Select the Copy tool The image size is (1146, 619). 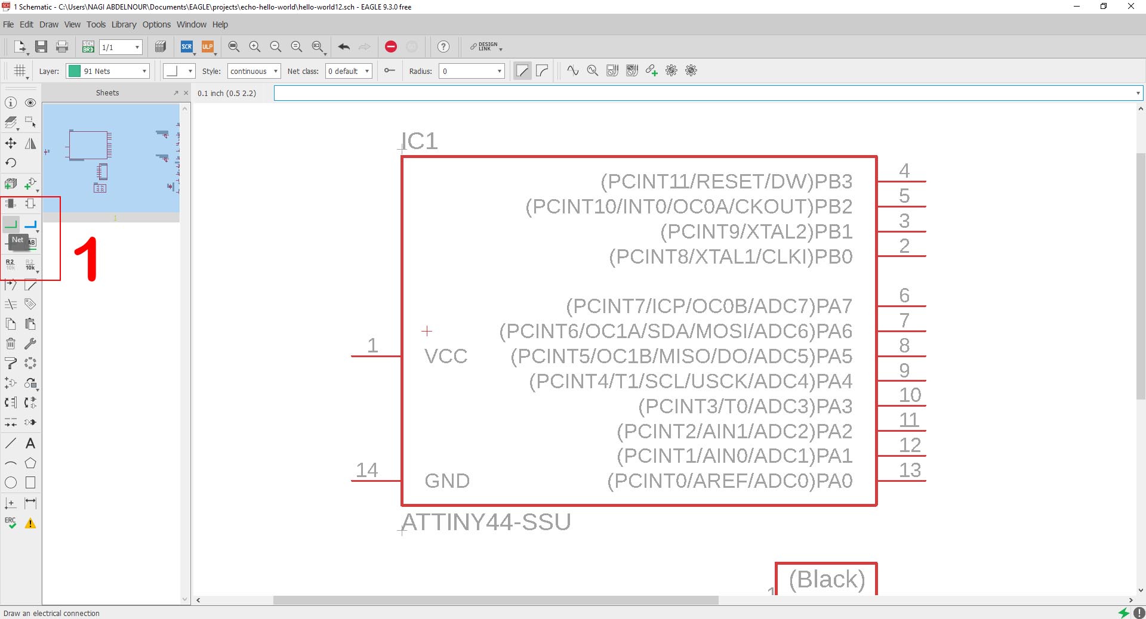(11, 324)
